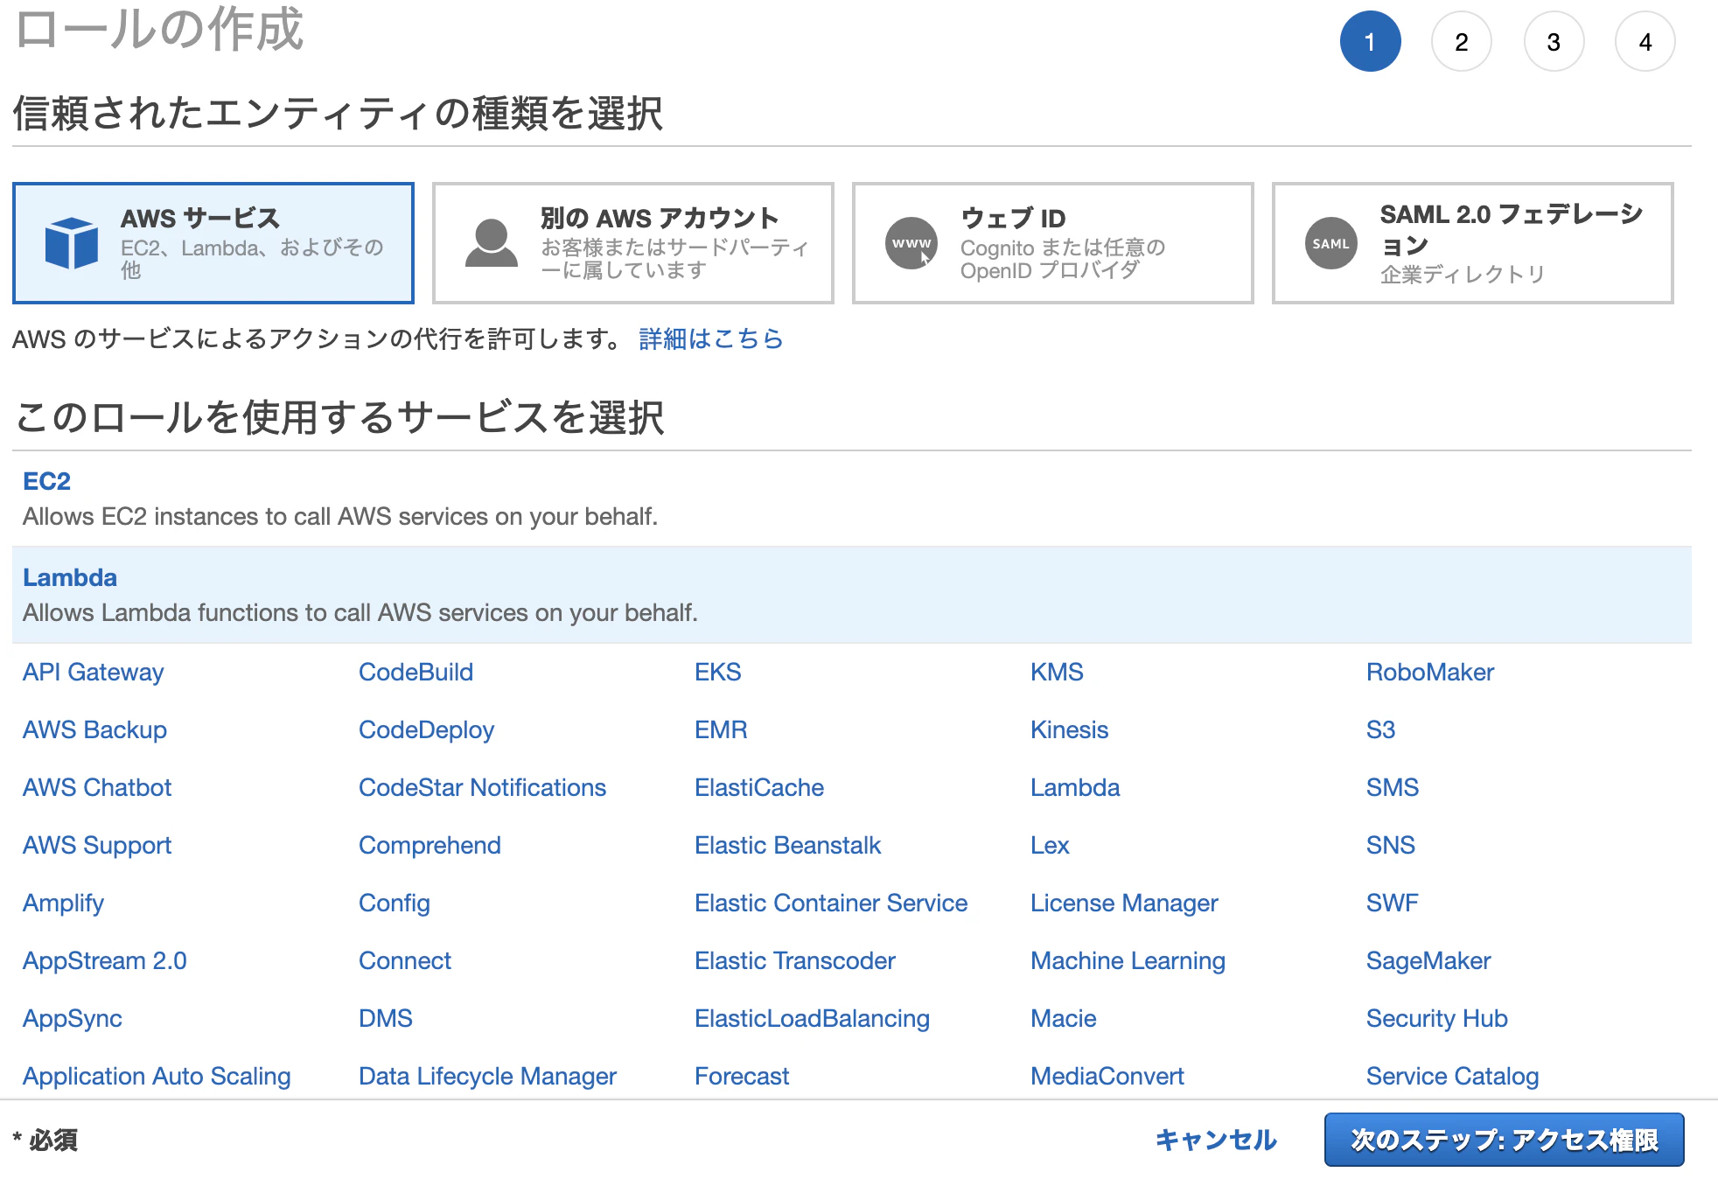This screenshot has width=1718, height=1179.
Task: Select EC2 as the role's service
Action: (x=46, y=481)
